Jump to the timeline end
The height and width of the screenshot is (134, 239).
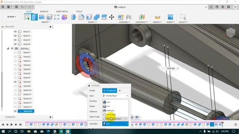[20, 125]
